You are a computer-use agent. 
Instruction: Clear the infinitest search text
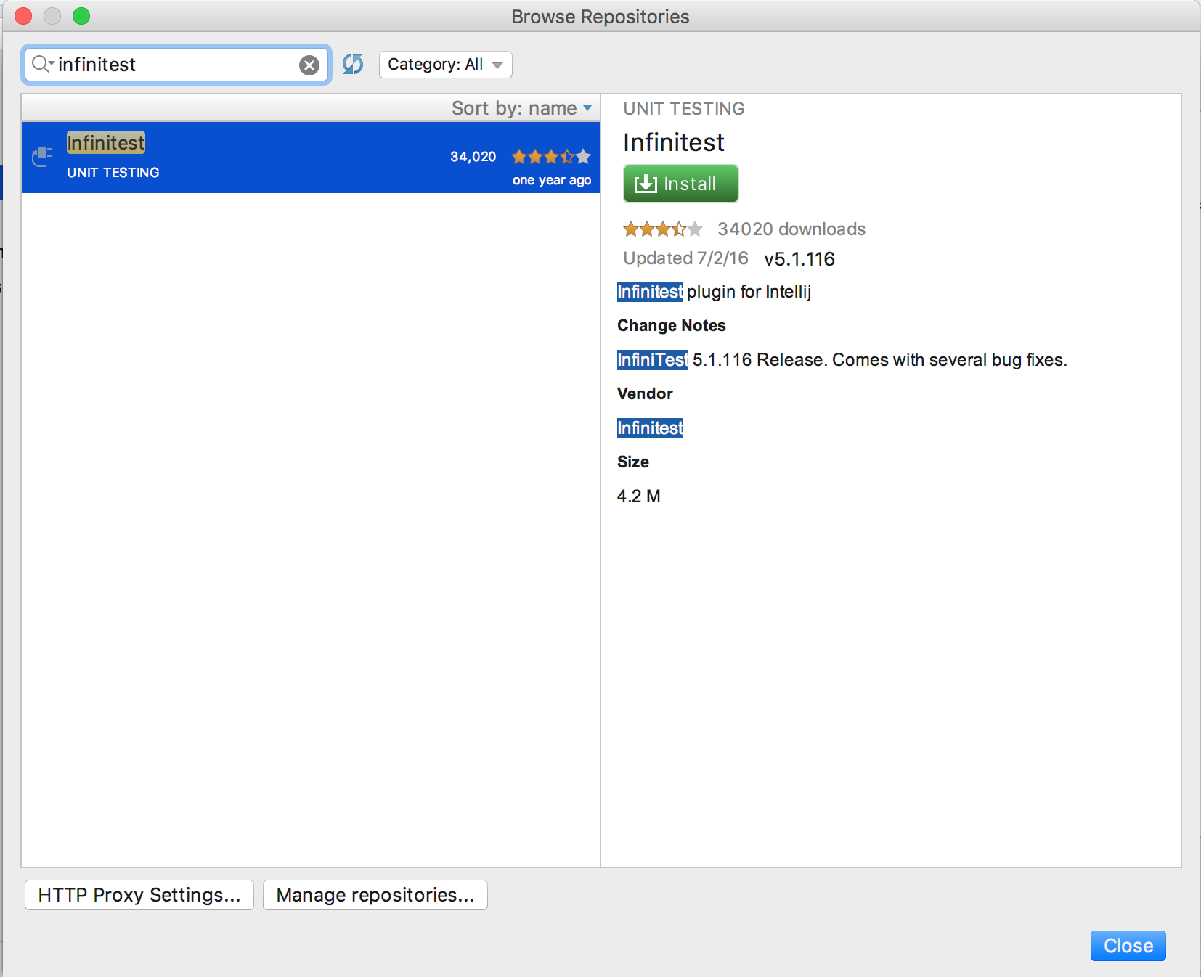(309, 65)
